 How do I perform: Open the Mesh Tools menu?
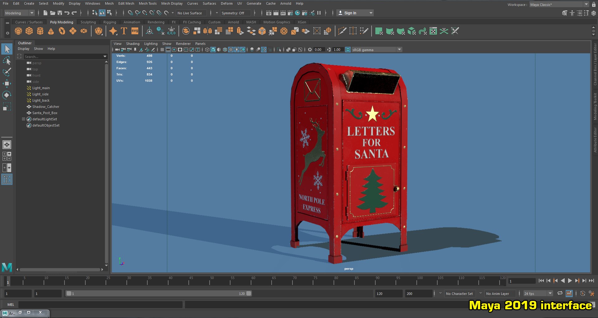pyautogui.click(x=148, y=3)
